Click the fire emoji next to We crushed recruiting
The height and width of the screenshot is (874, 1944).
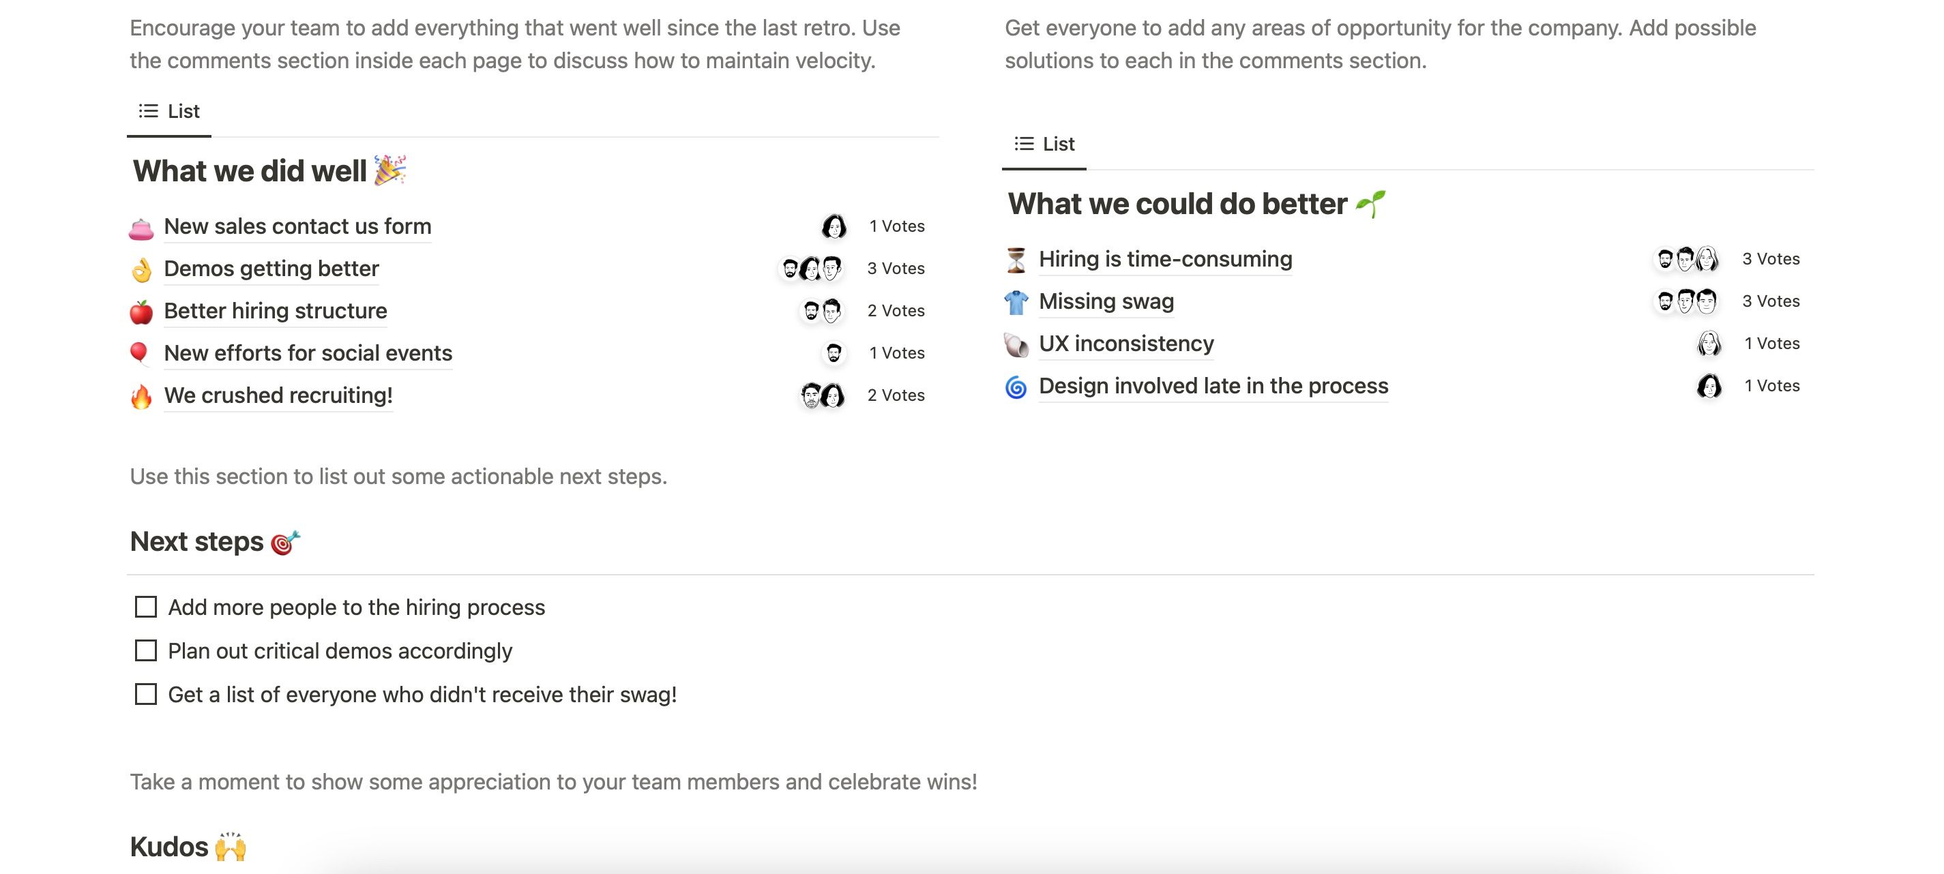click(x=141, y=396)
